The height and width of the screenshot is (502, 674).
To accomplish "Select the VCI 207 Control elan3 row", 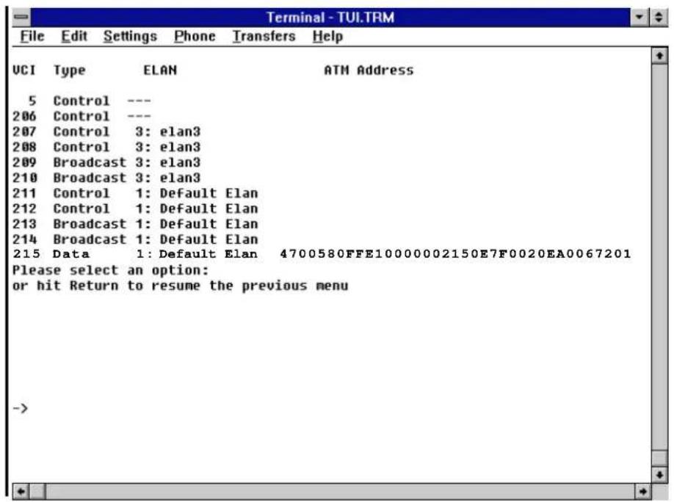I will 106,132.
